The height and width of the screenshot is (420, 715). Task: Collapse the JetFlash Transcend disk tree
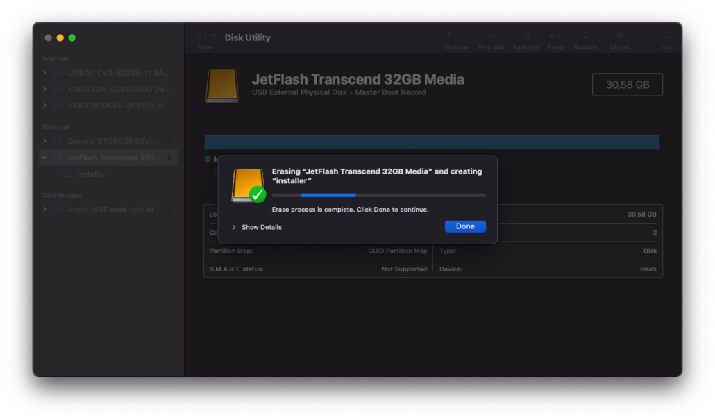pyautogui.click(x=44, y=158)
